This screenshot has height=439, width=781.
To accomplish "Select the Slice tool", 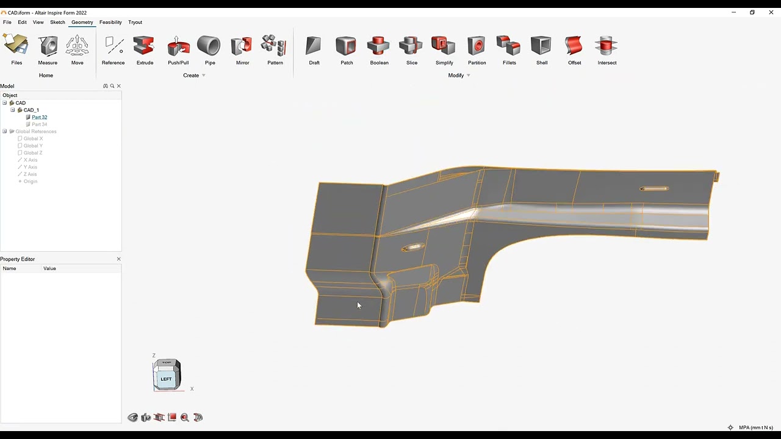I will pos(412,50).
